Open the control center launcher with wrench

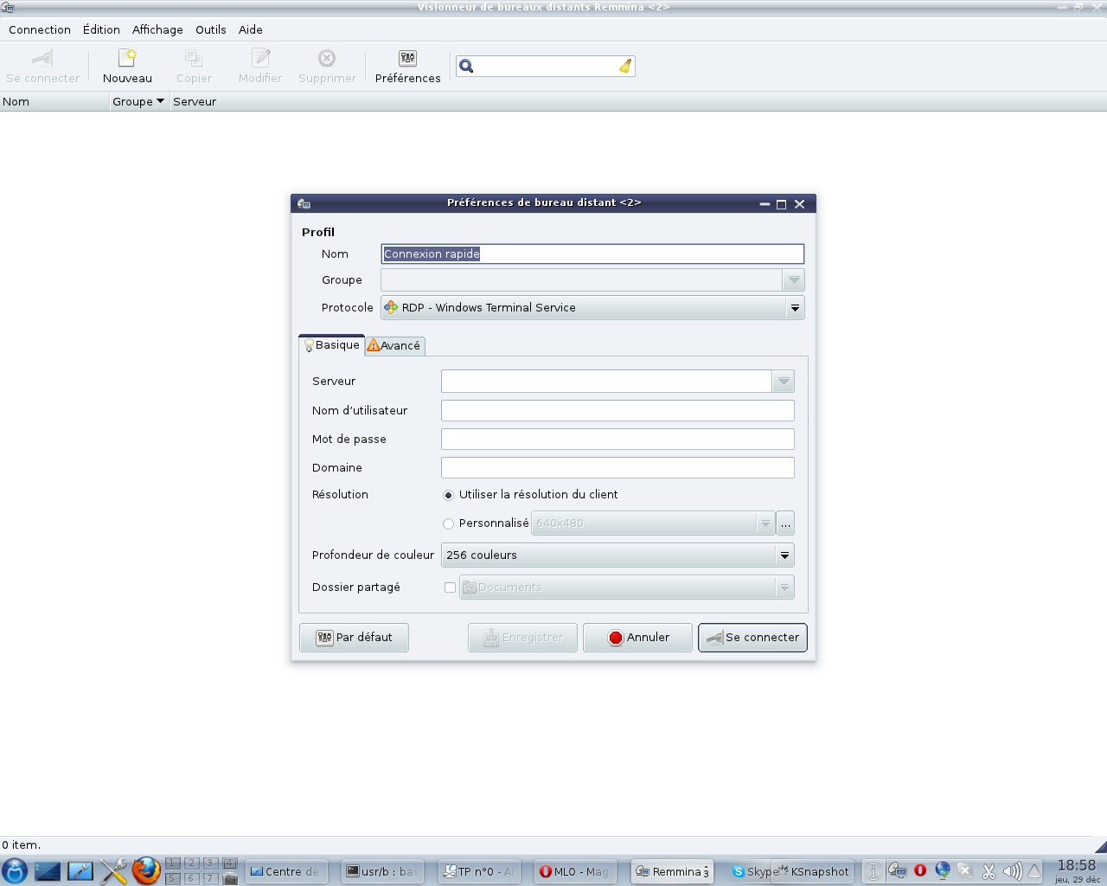tap(80, 870)
